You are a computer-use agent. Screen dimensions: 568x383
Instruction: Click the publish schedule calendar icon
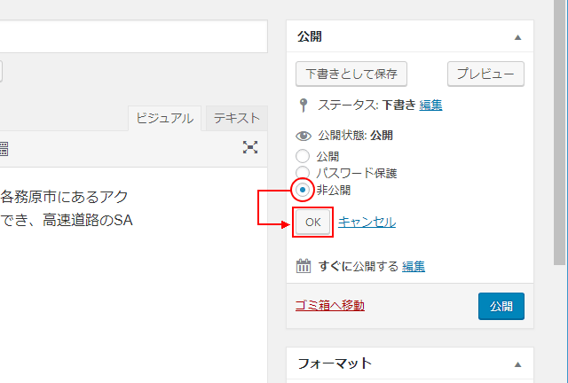tap(303, 266)
